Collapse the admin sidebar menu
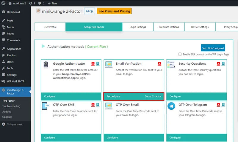The height and width of the screenshot is (142, 238). (13, 124)
